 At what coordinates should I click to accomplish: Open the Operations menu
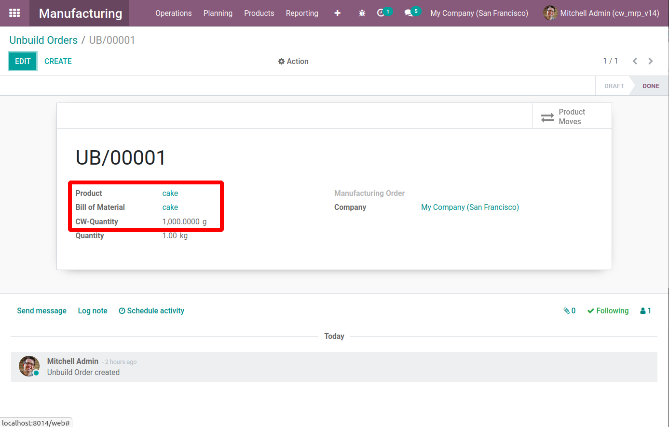[174, 13]
